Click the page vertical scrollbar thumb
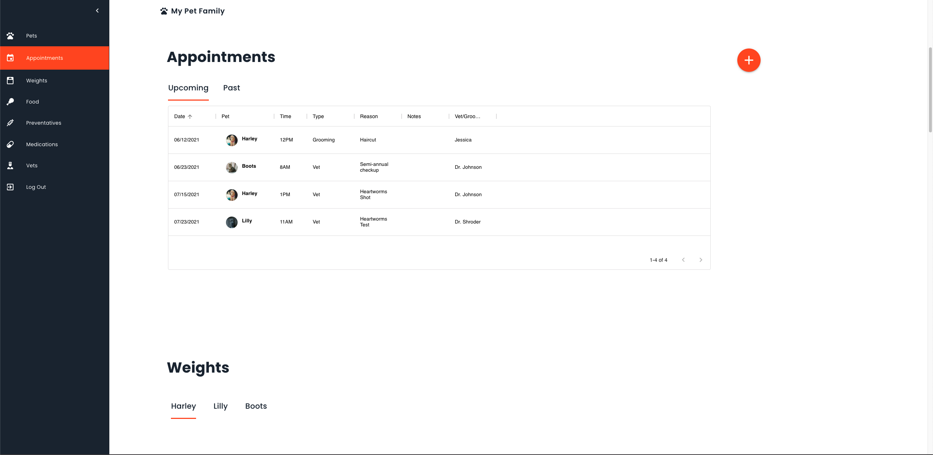 (930, 90)
